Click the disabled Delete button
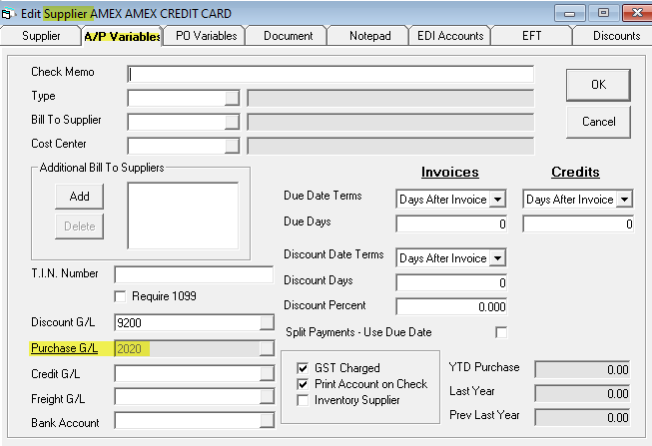Screen dimensions: 652x446 [80, 226]
